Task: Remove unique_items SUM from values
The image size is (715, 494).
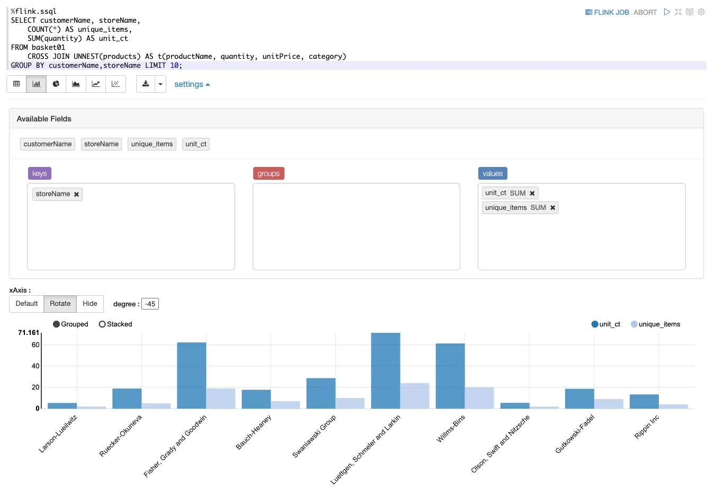Action: point(553,208)
